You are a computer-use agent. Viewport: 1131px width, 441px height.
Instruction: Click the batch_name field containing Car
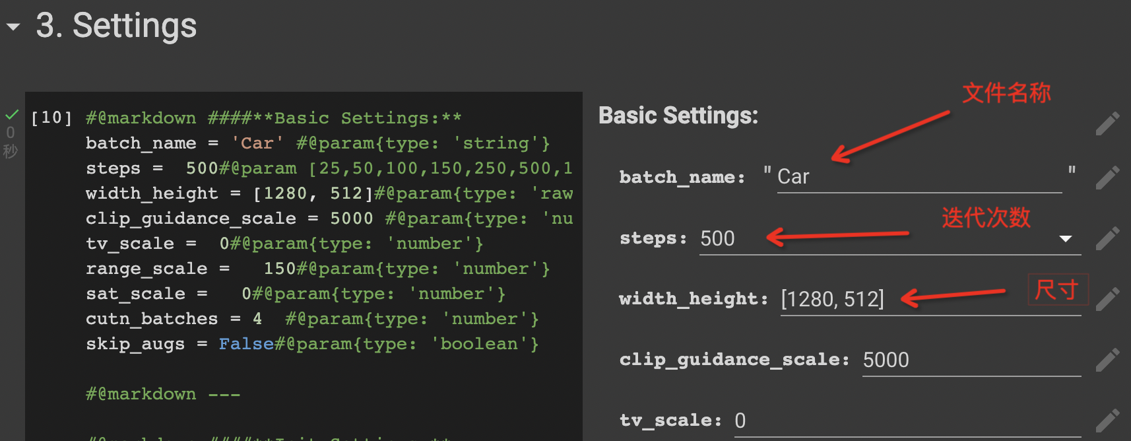(x=917, y=177)
